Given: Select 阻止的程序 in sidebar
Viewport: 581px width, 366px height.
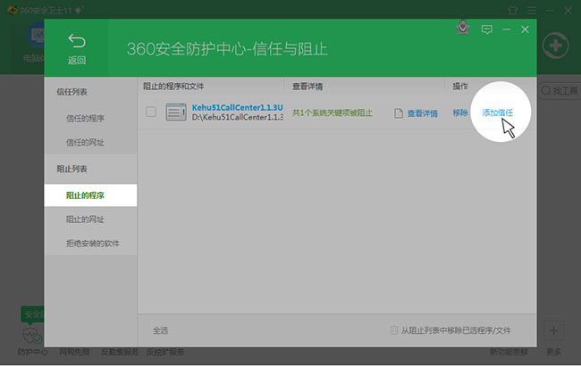Looking at the screenshot, I should [90, 195].
